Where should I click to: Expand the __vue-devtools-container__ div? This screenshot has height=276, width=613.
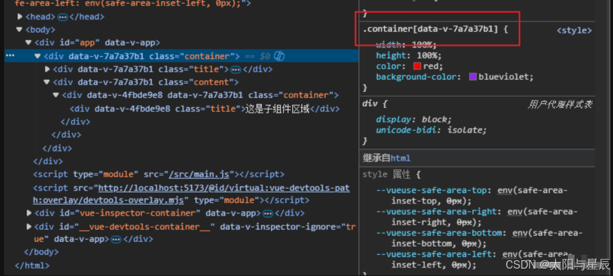coord(29,227)
